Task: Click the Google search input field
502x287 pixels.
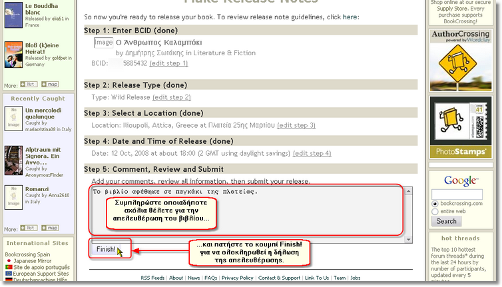Action: click(459, 193)
